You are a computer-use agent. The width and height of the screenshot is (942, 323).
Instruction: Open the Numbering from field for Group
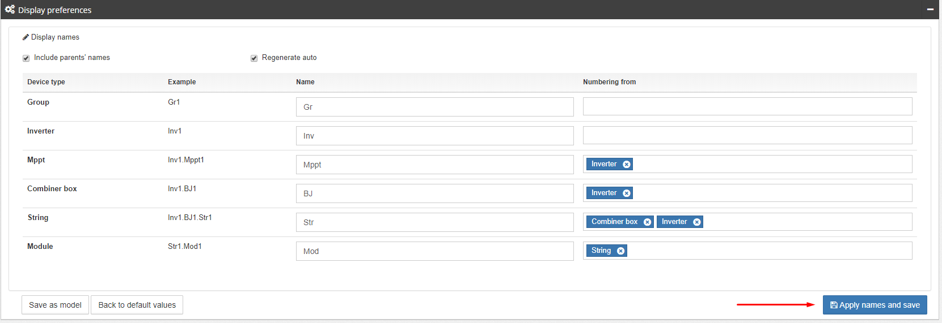747,106
